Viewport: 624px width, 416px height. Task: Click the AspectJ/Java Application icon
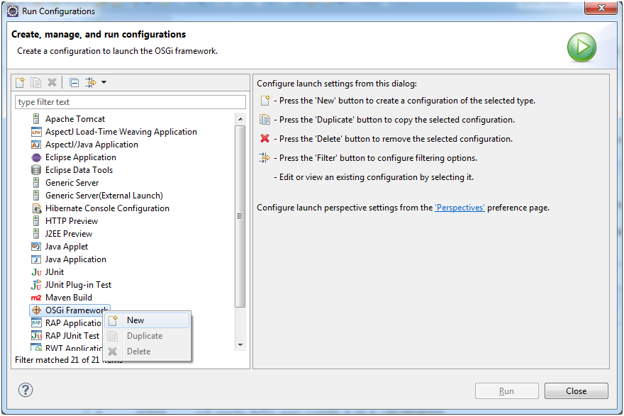36,145
